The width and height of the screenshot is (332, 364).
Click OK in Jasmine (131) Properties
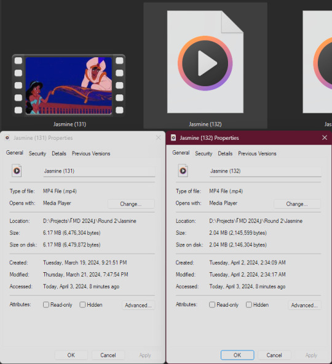[x=71, y=355]
